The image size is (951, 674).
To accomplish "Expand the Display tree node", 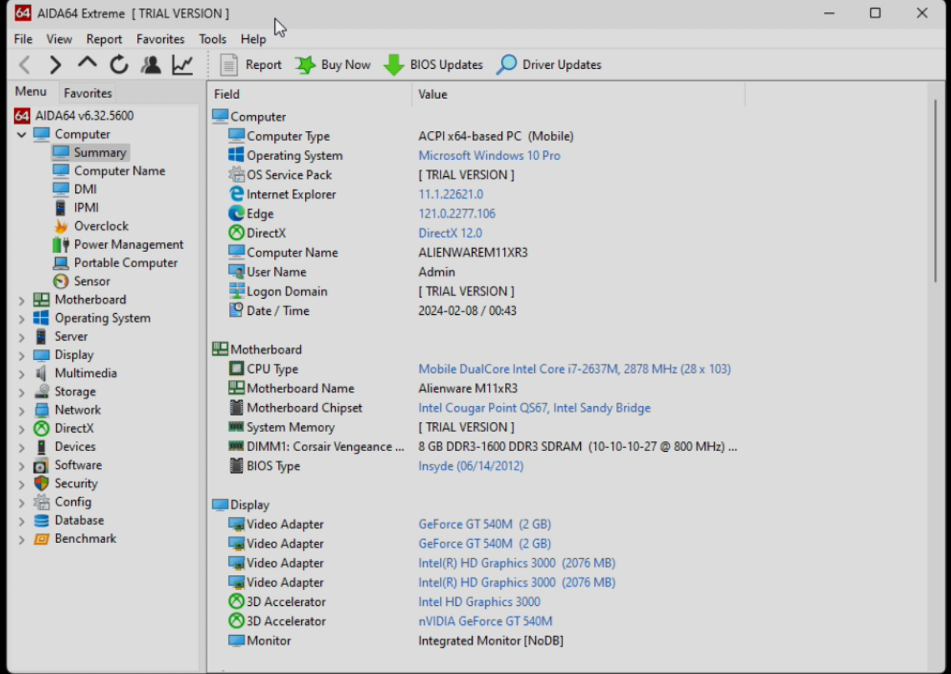I will [21, 355].
